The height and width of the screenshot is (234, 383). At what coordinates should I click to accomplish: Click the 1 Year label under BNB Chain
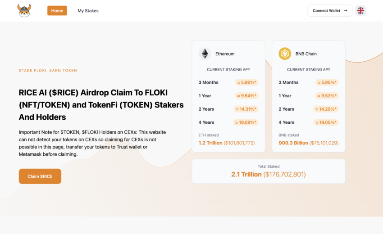tap(285, 96)
